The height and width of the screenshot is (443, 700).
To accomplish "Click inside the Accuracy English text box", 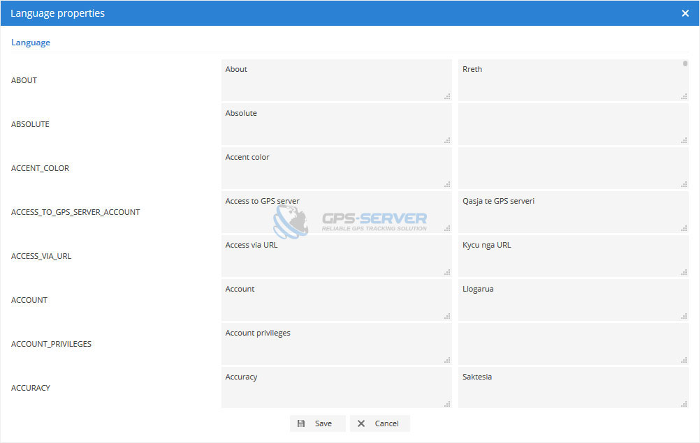I will tap(336, 388).
